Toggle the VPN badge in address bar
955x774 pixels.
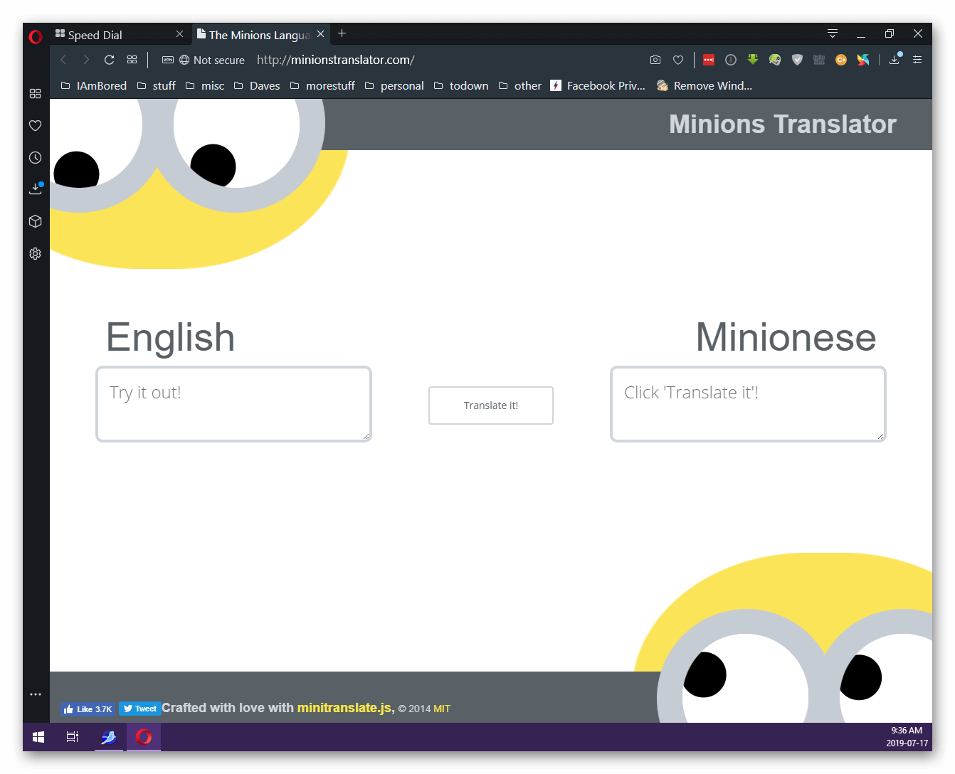tap(168, 60)
